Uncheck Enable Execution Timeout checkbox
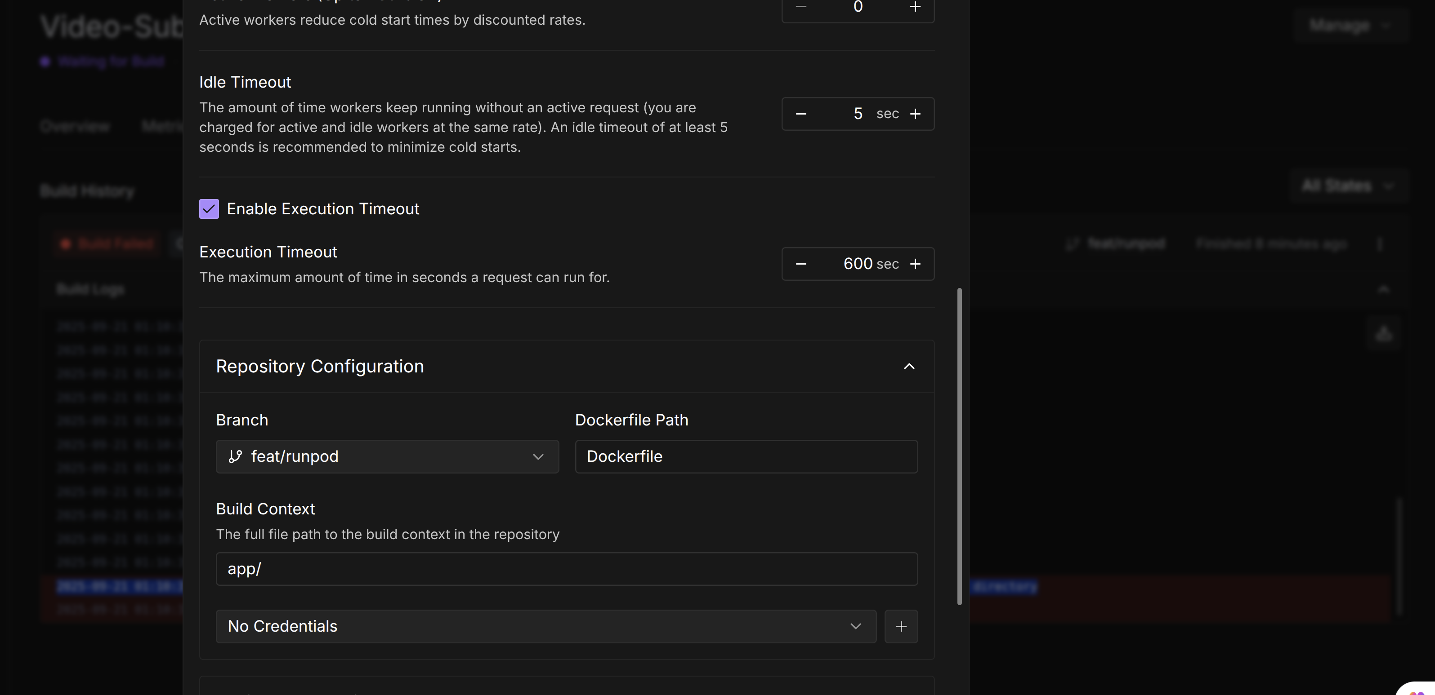The width and height of the screenshot is (1435, 695). 209,208
